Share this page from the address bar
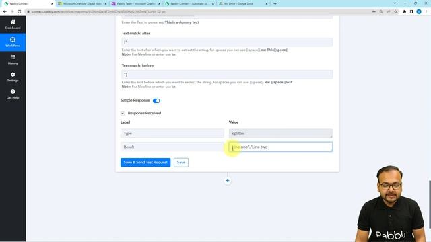Image resolution: width=431 pixels, height=242 pixels. point(388,11)
